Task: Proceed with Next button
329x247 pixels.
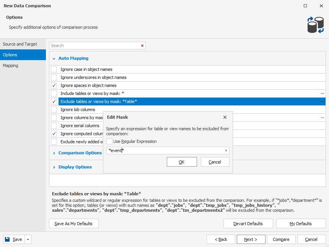Action: 251,239
